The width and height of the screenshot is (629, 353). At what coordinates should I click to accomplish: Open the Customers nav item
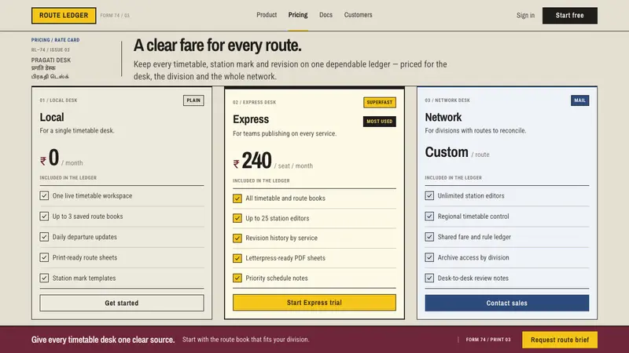pyautogui.click(x=358, y=15)
